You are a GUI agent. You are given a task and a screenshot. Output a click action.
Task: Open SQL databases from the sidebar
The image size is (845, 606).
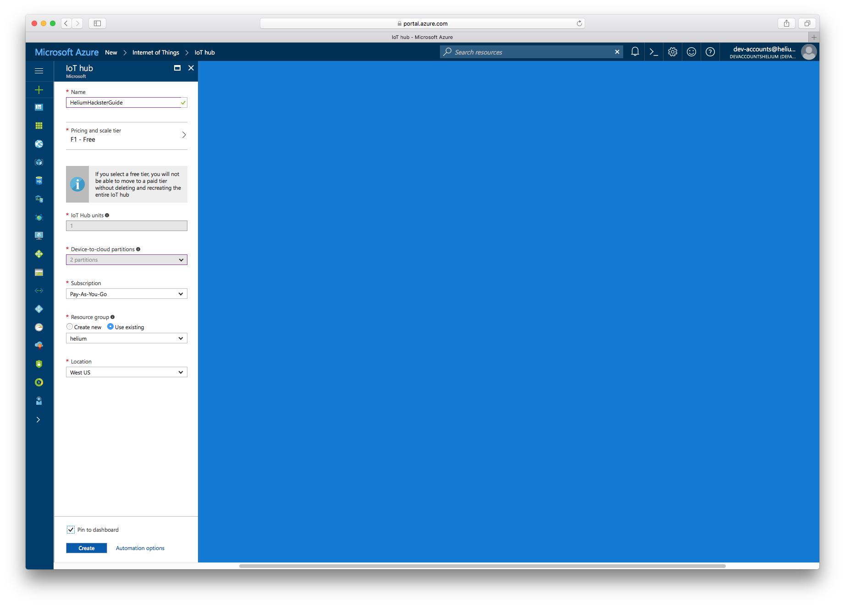coord(39,180)
